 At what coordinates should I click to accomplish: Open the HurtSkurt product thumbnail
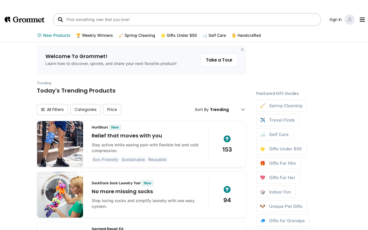click(60, 144)
